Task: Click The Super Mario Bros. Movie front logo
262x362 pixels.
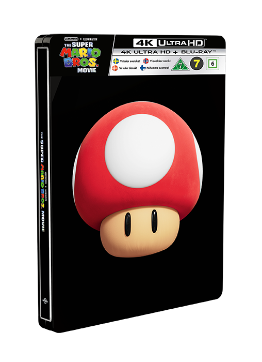Action: pos(79,57)
